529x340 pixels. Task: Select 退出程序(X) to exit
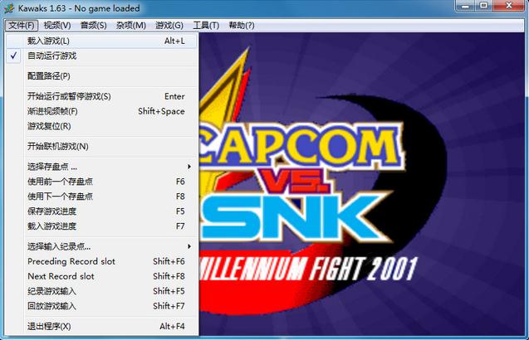click(101, 326)
